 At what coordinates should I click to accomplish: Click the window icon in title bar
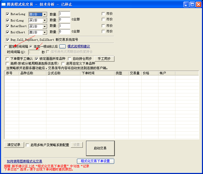tap(3, 4)
